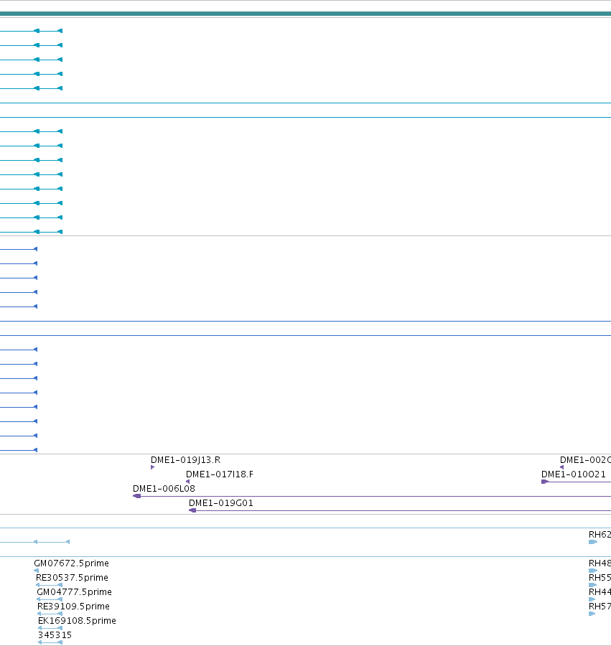Click the DME1-019G01 label
Screen dimensions: 611x646
pos(221,503)
